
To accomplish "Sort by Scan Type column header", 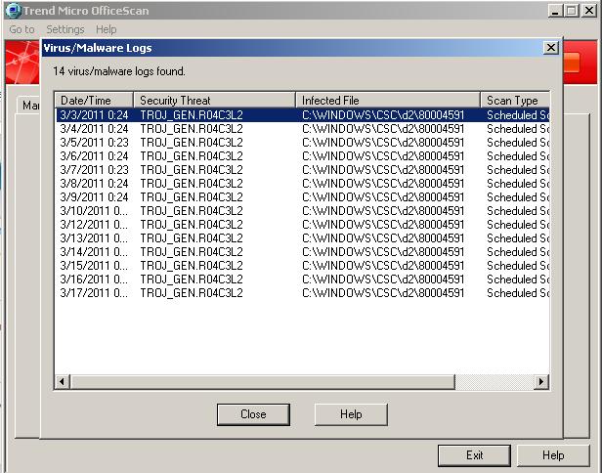I will click(515, 101).
